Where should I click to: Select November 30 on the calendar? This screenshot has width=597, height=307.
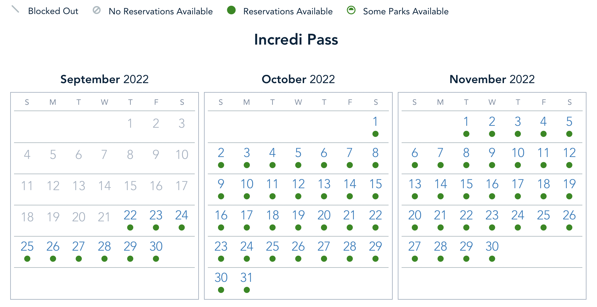pos(492,246)
